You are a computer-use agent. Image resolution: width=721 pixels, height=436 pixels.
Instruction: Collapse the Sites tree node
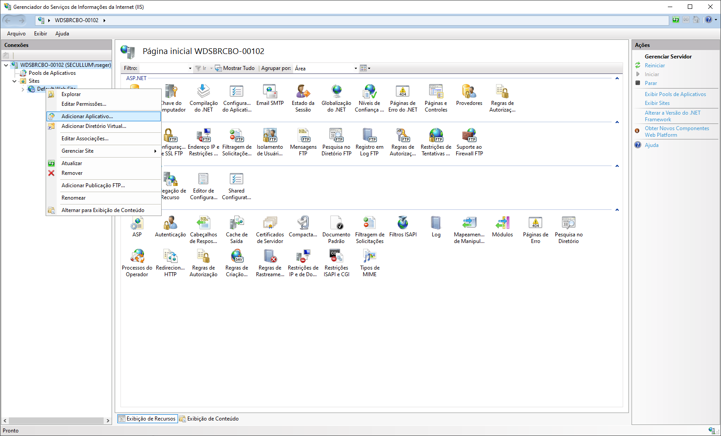14,81
